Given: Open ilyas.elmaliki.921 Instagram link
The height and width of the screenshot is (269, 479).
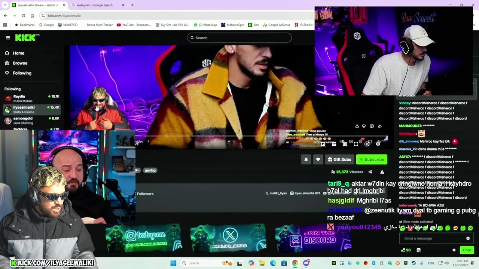Looking at the screenshot, I should point(305,194).
